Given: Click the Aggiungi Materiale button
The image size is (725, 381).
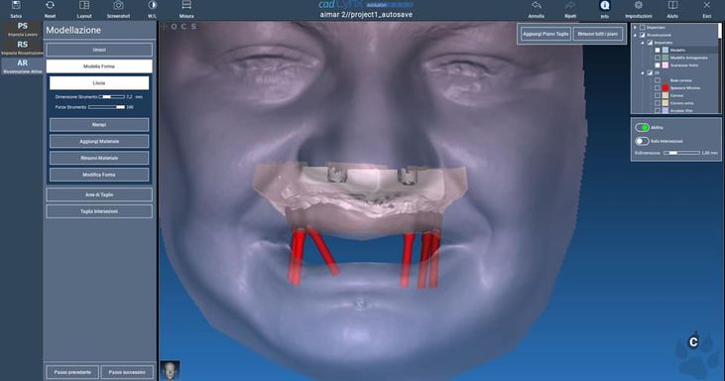Looking at the screenshot, I should click(x=99, y=141).
